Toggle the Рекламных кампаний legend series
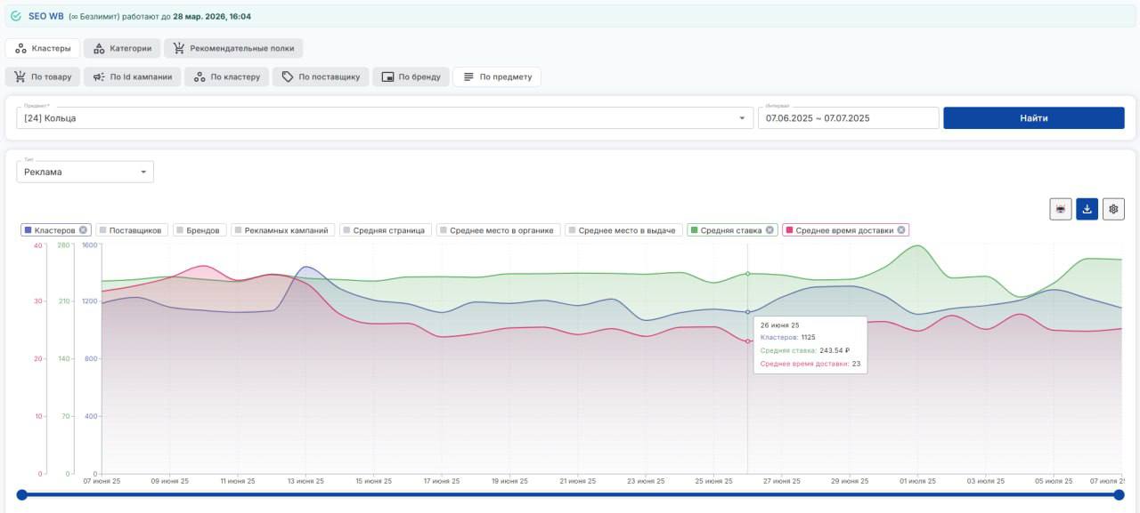 pos(282,230)
